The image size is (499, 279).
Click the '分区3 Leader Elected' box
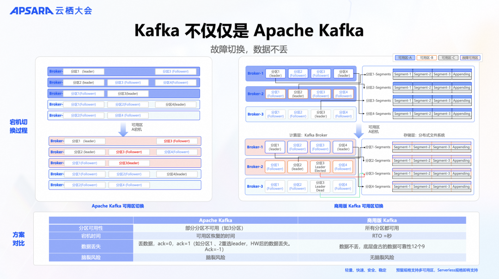pyautogui.click(x=320, y=167)
